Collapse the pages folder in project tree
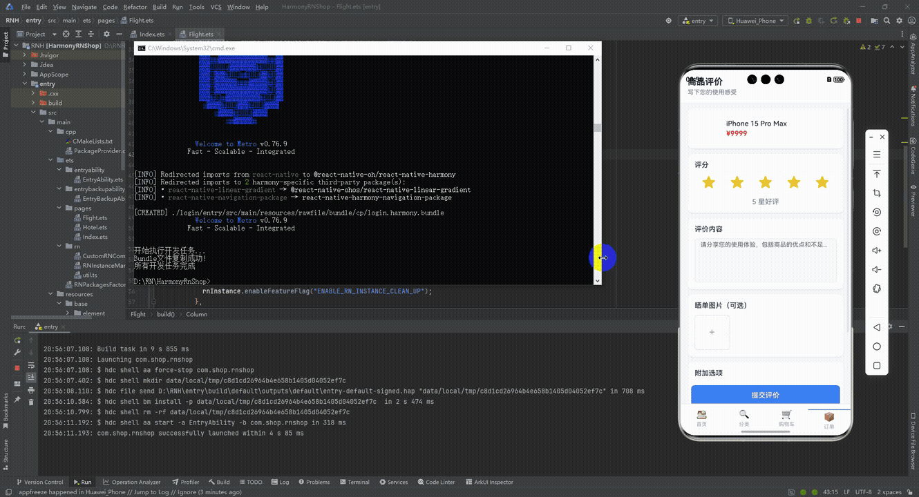Screen dimensions: 919x497 point(60,208)
